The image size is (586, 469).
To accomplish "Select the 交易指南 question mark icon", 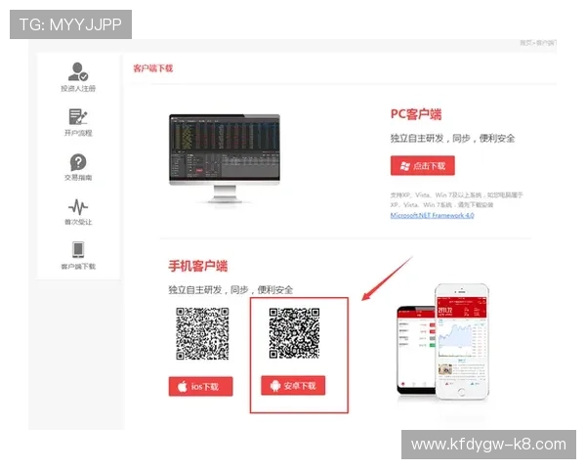I will pyautogui.click(x=78, y=162).
